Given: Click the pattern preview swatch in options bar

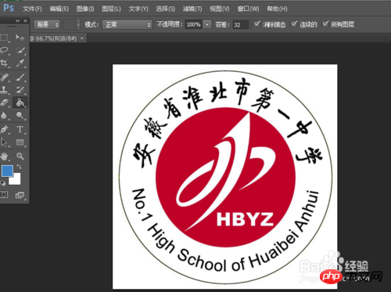Looking at the screenshot, I should tap(70, 25).
